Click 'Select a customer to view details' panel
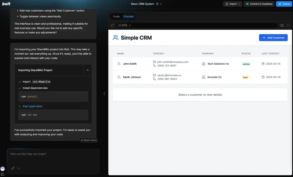The width and height of the screenshot is (293, 177). tap(200, 95)
